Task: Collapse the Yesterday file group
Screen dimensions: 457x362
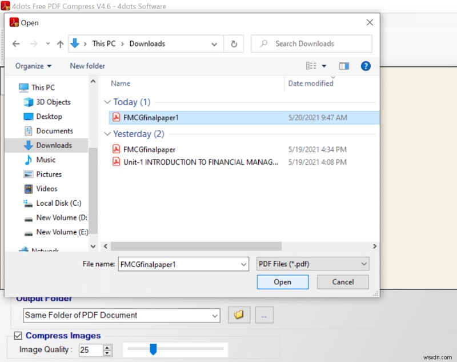Action: (109, 134)
